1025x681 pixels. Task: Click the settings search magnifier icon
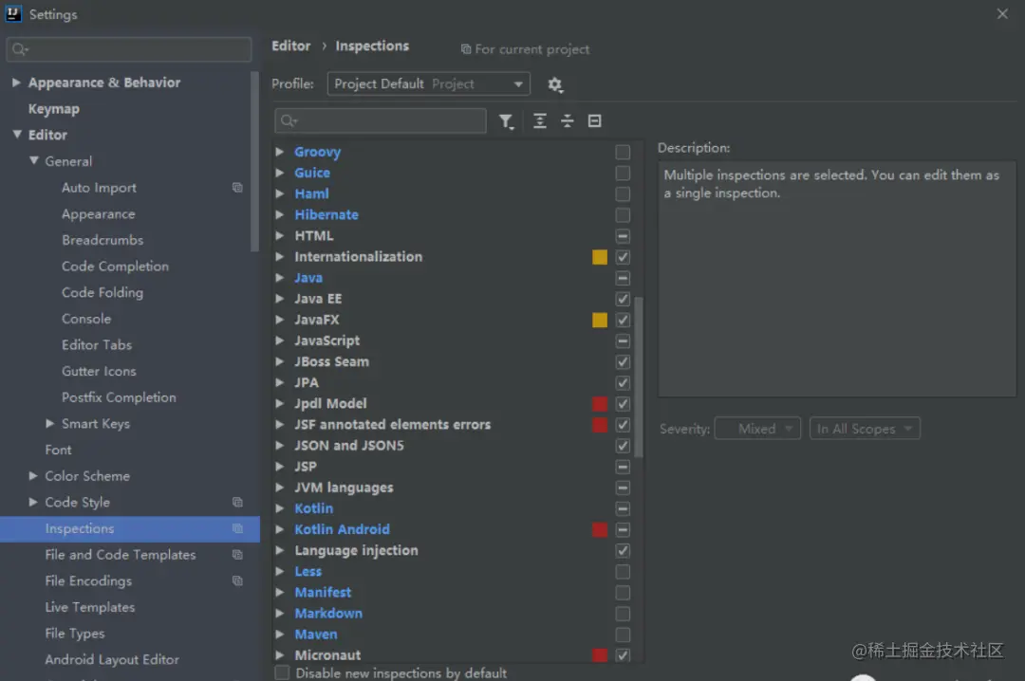(x=20, y=49)
